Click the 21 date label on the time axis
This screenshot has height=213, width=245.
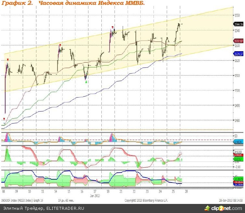[x=121, y=192]
